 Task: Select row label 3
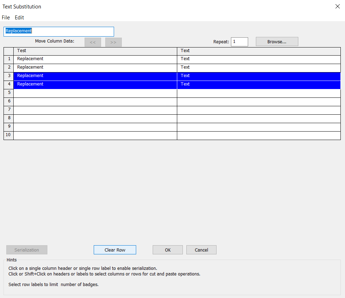(x=9, y=76)
